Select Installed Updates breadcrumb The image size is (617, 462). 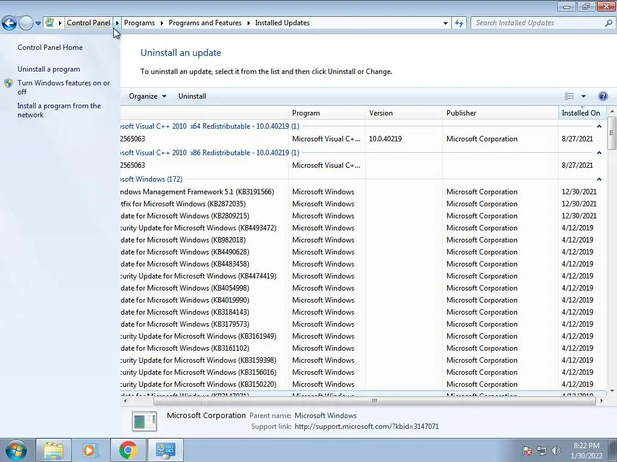tap(282, 23)
